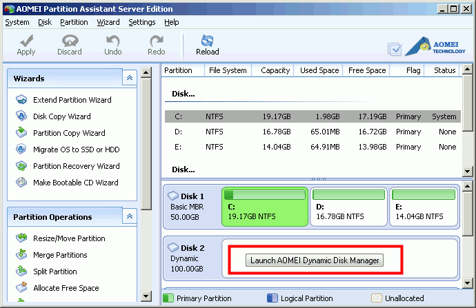
Task: Click the Undo arrow icon
Action: click(113, 41)
